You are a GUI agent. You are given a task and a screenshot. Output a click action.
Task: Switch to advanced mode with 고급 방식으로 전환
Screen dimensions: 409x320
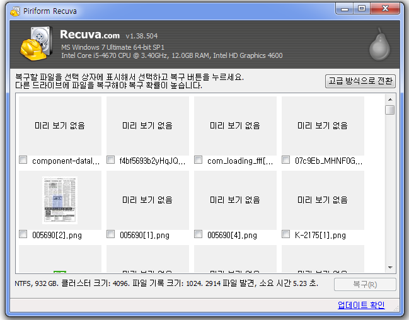point(360,81)
